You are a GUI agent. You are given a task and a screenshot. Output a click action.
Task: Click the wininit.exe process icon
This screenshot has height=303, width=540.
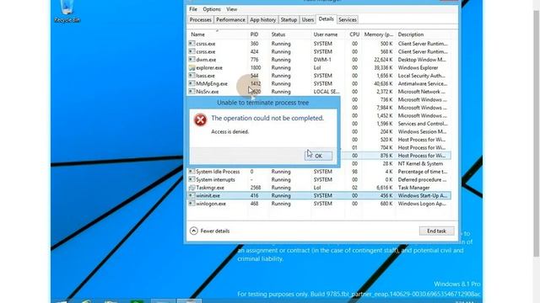tap(192, 195)
